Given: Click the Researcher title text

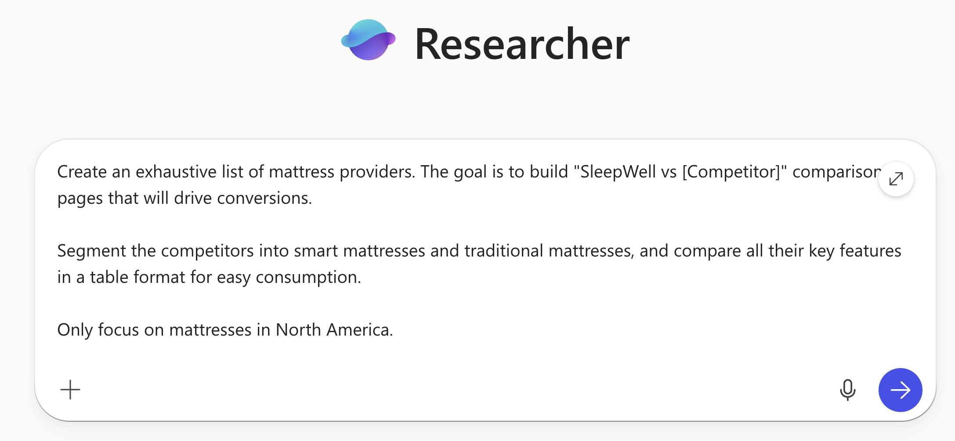Looking at the screenshot, I should click(522, 44).
